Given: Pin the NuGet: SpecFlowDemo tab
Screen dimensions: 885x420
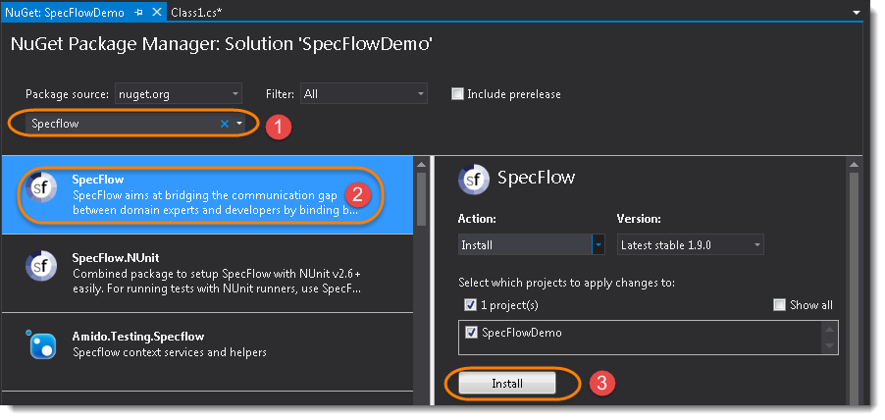Looking at the screenshot, I should click(138, 10).
